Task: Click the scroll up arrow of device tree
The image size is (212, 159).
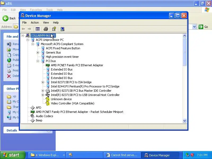Action: [184, 36]
